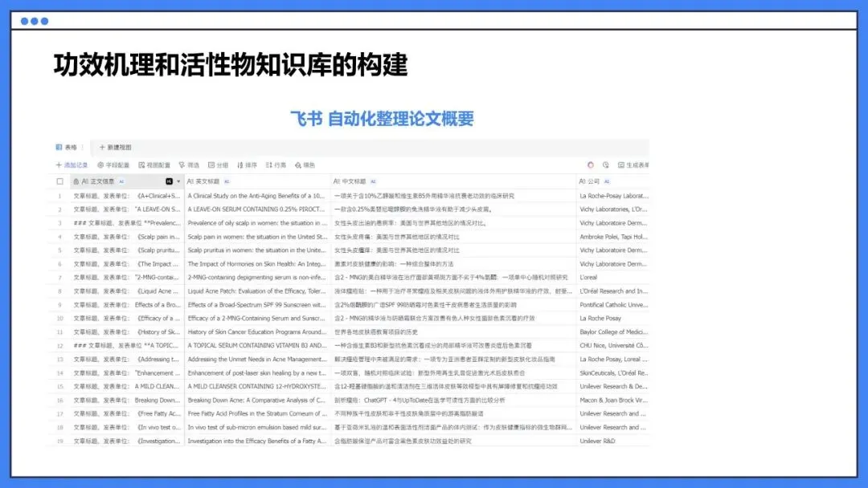Viewport: 868px width, 488px height.
Task: Select company cell 'L'Oréal Research and In...'
Action: click(612, 291)
